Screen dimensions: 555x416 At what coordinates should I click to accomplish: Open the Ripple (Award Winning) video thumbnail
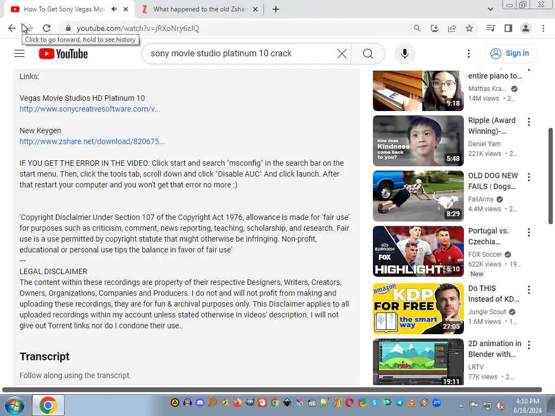418,141
